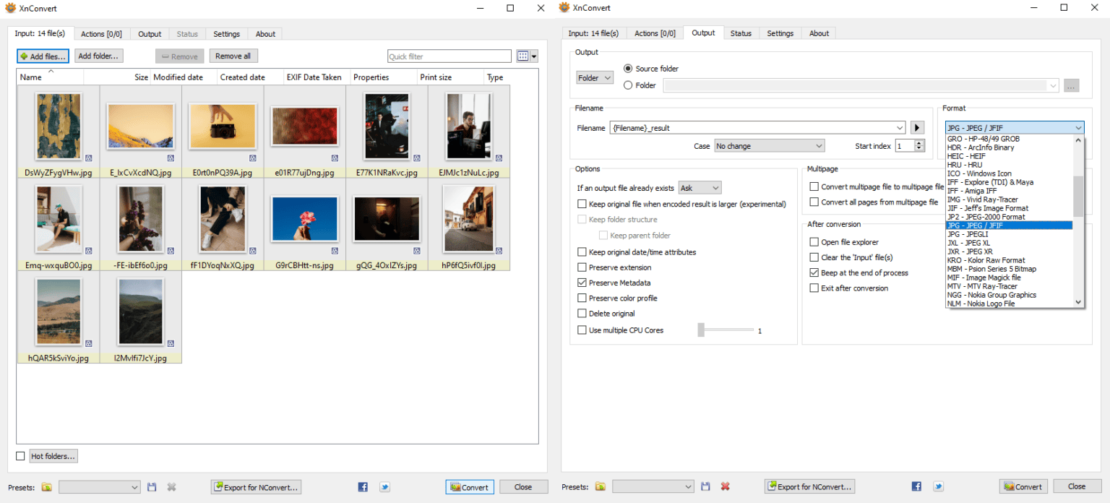Select Source folder radio button
The width and height of the screenshot is (1110, 503).
pyautogui.click(x=627, y=69)
